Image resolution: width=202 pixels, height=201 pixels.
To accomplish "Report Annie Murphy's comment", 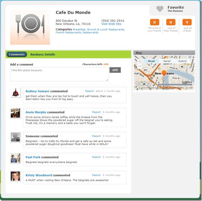I will pos(96,112).
